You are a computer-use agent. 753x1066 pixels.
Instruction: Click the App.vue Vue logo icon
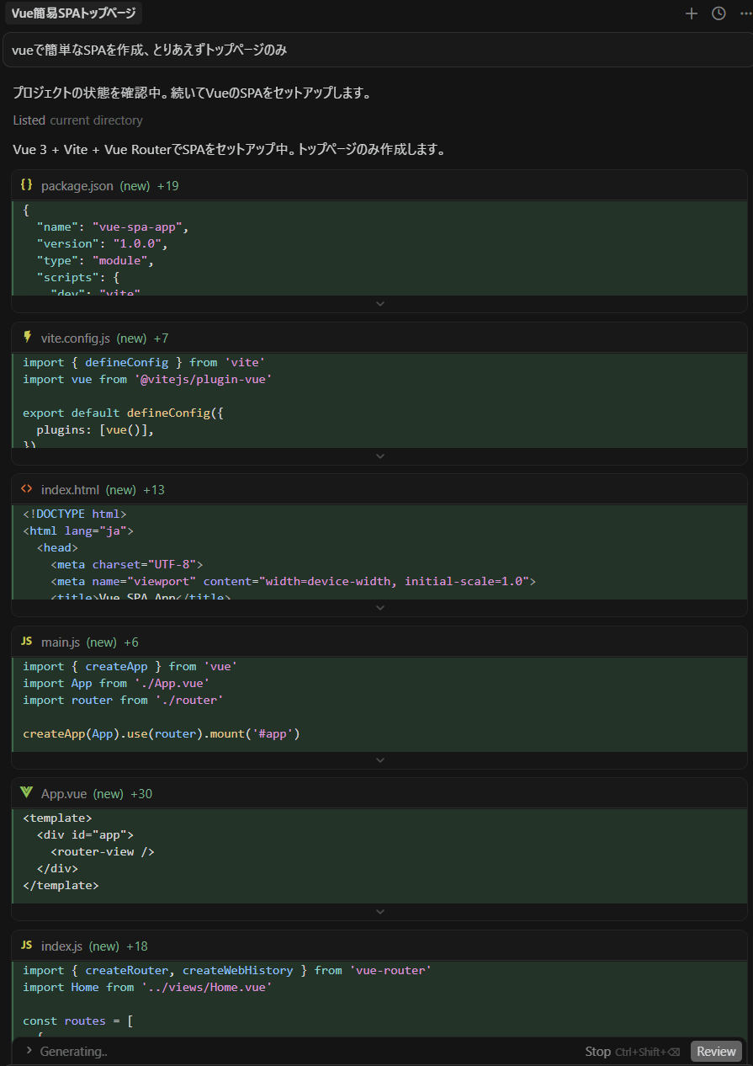27,793
